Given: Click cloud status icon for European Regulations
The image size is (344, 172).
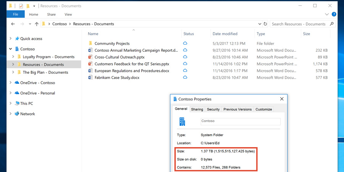Looking at the screenshot, I should tap(185, 70).
